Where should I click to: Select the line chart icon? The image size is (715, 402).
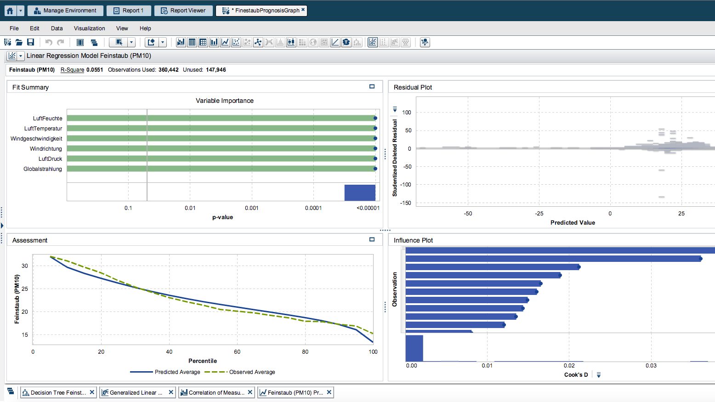coord(225,42)
